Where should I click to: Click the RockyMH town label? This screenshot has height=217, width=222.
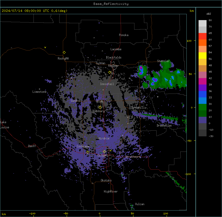click(x=63, y=59)
